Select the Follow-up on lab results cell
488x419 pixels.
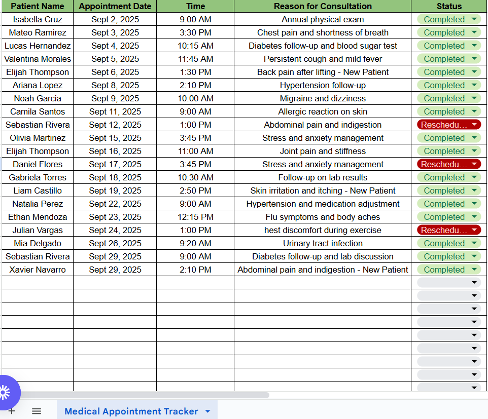tap(323, 177)
